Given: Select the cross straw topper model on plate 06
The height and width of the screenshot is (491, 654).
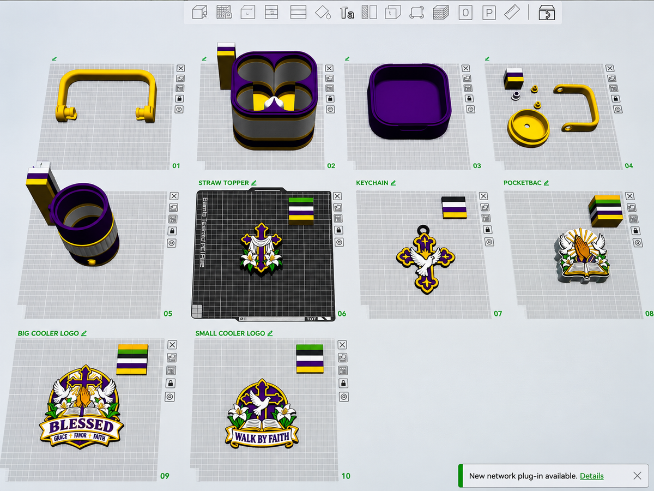Looking at the screenshot, I should tap(261, 248).
